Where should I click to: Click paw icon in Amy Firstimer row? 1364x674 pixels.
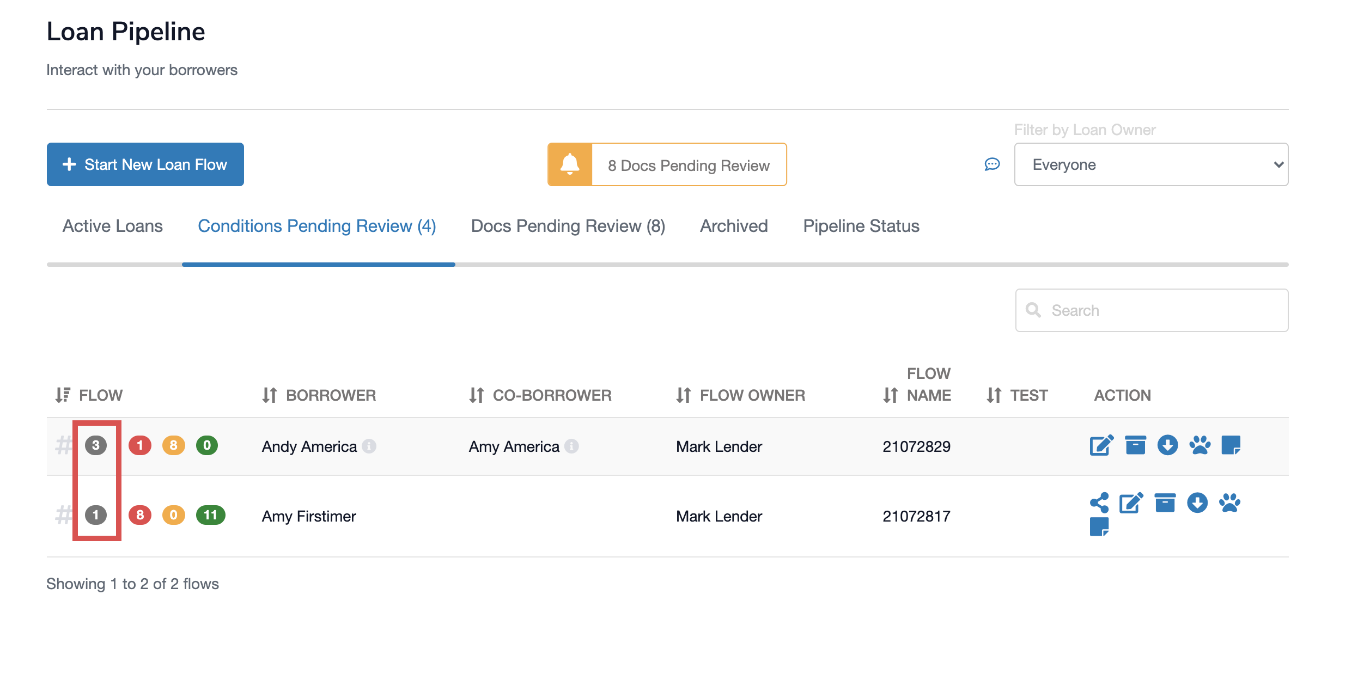[1229, 503]
